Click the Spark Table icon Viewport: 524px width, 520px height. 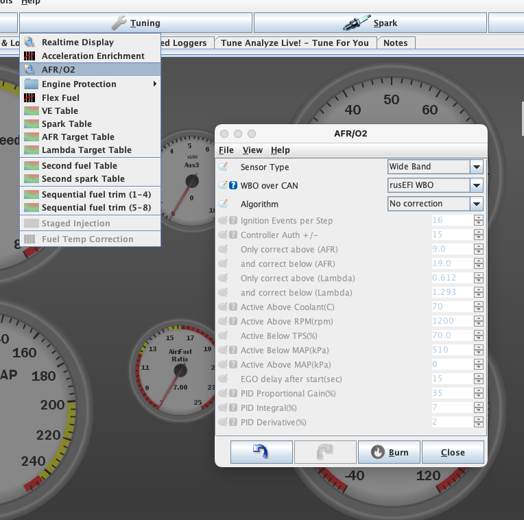[x=32, y=123]
